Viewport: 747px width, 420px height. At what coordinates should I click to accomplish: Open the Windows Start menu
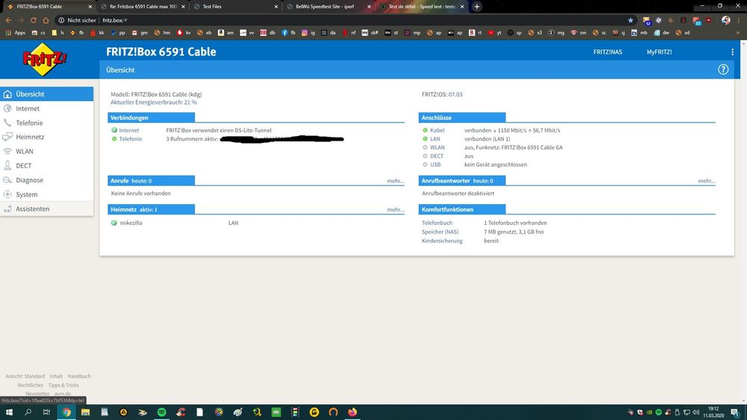coord(9,413)
